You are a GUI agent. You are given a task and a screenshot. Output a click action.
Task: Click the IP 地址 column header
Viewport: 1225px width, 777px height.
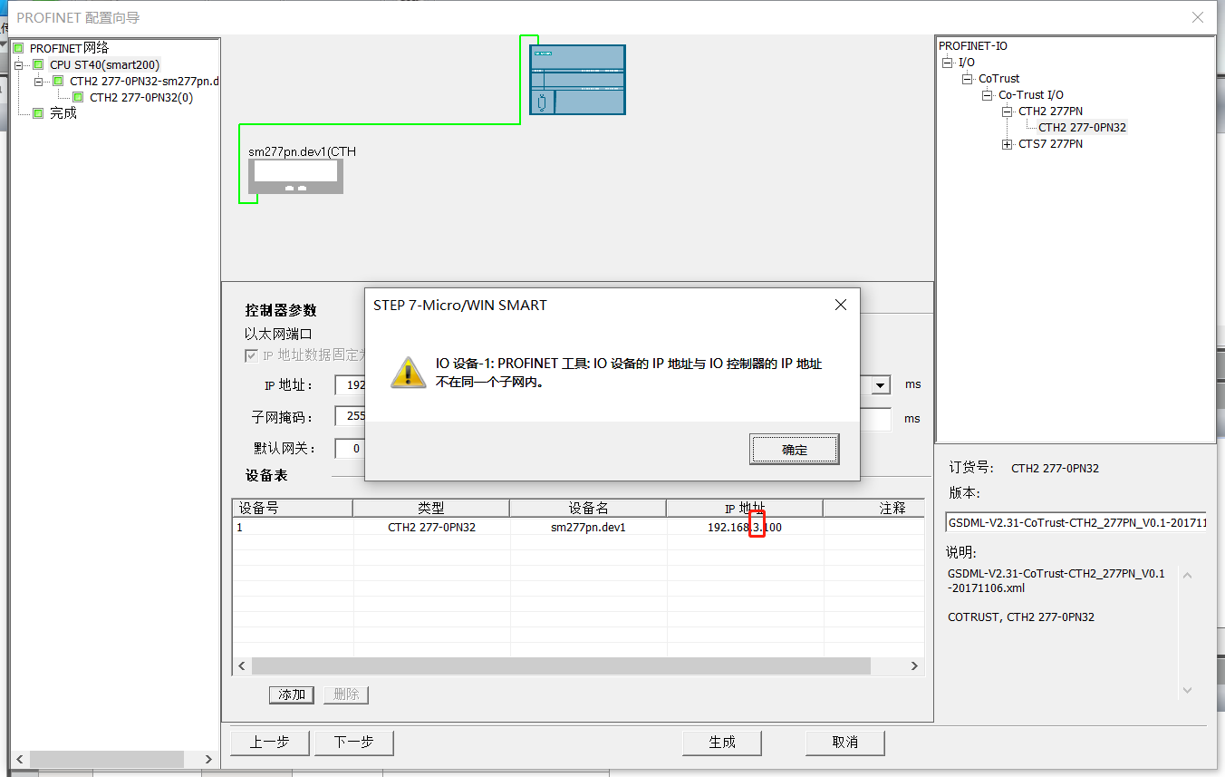tap(745, 508)
